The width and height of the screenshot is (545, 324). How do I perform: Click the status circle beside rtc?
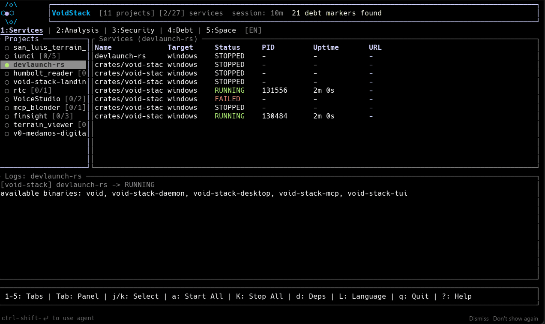coord(7,91)
